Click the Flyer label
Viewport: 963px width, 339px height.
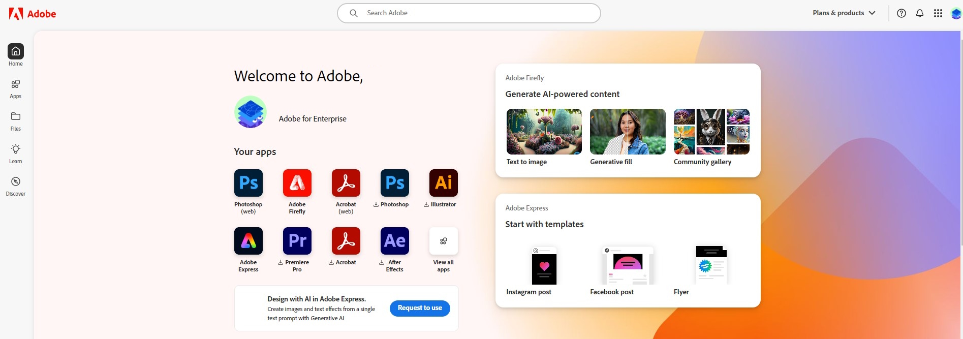coord(681,292)
